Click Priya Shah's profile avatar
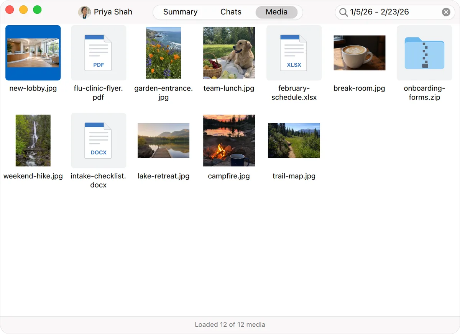This screenshot has width=460, height=334. click(84, 12)
